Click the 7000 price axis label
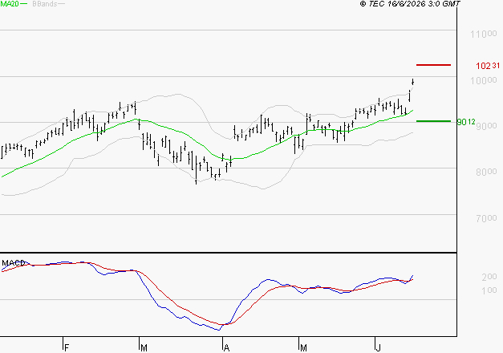Viewport: 503px width, 353px height. point(486,218)
